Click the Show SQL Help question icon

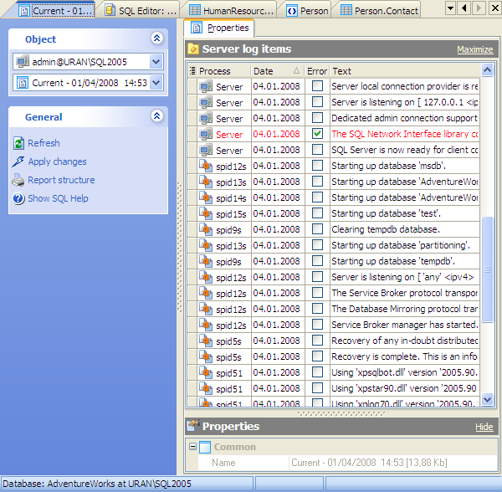(19, 198)
